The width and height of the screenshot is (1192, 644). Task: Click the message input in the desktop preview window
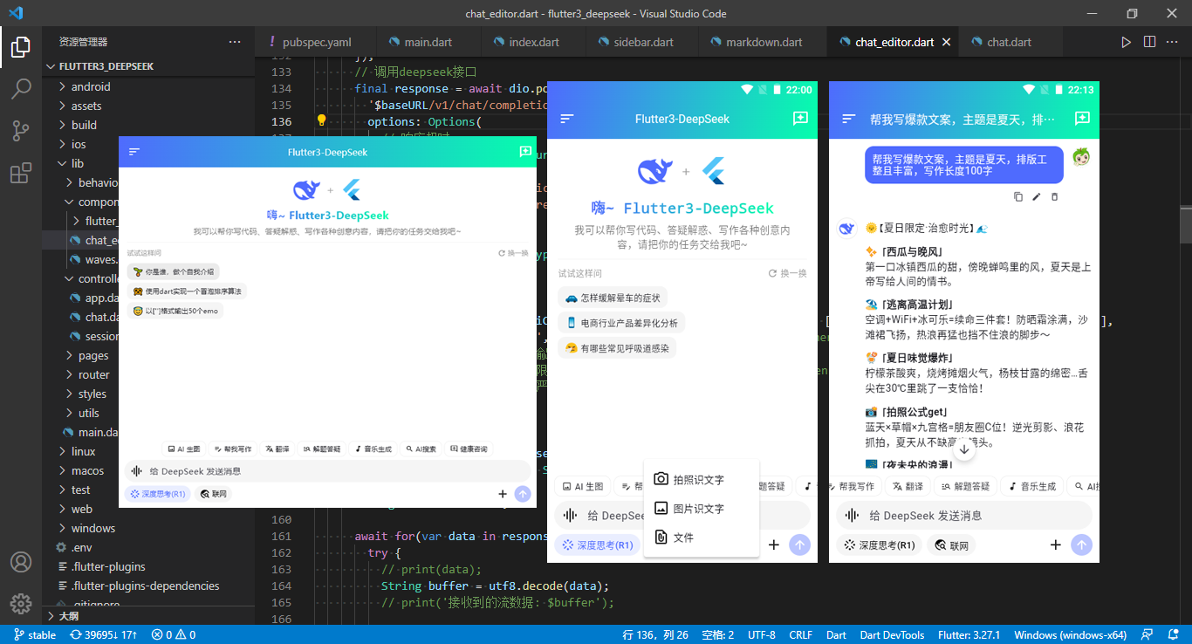327,471
